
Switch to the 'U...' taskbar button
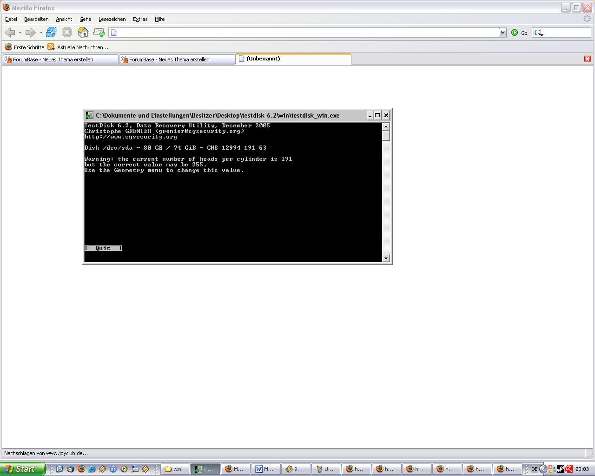326,469
